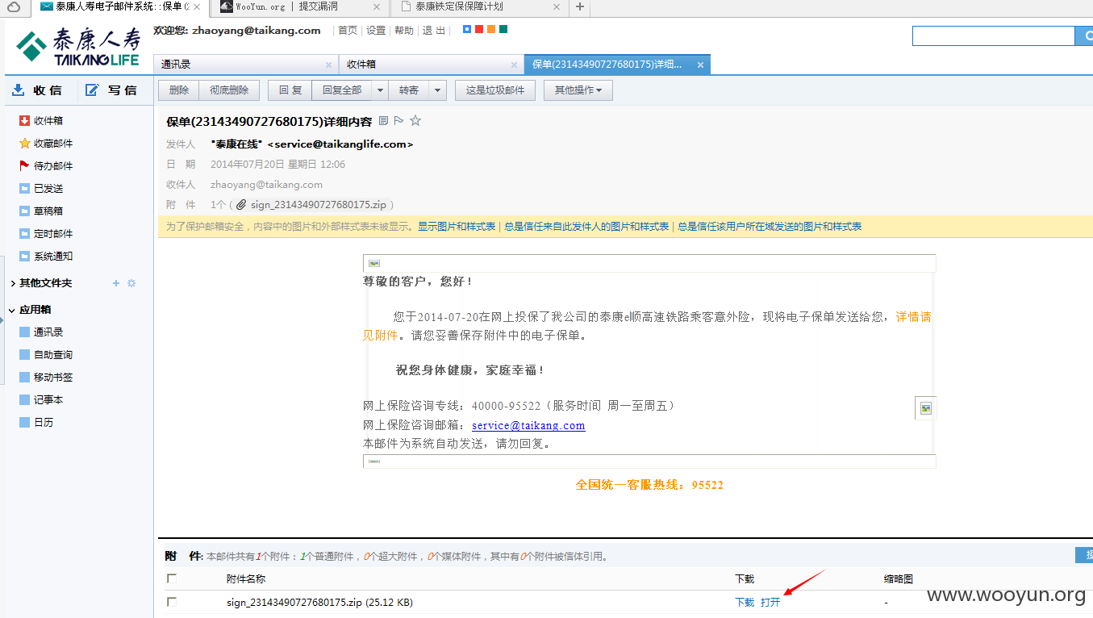Open the 设置 settings link
This screenshot has height=618, width=1093.
[376, 31]
